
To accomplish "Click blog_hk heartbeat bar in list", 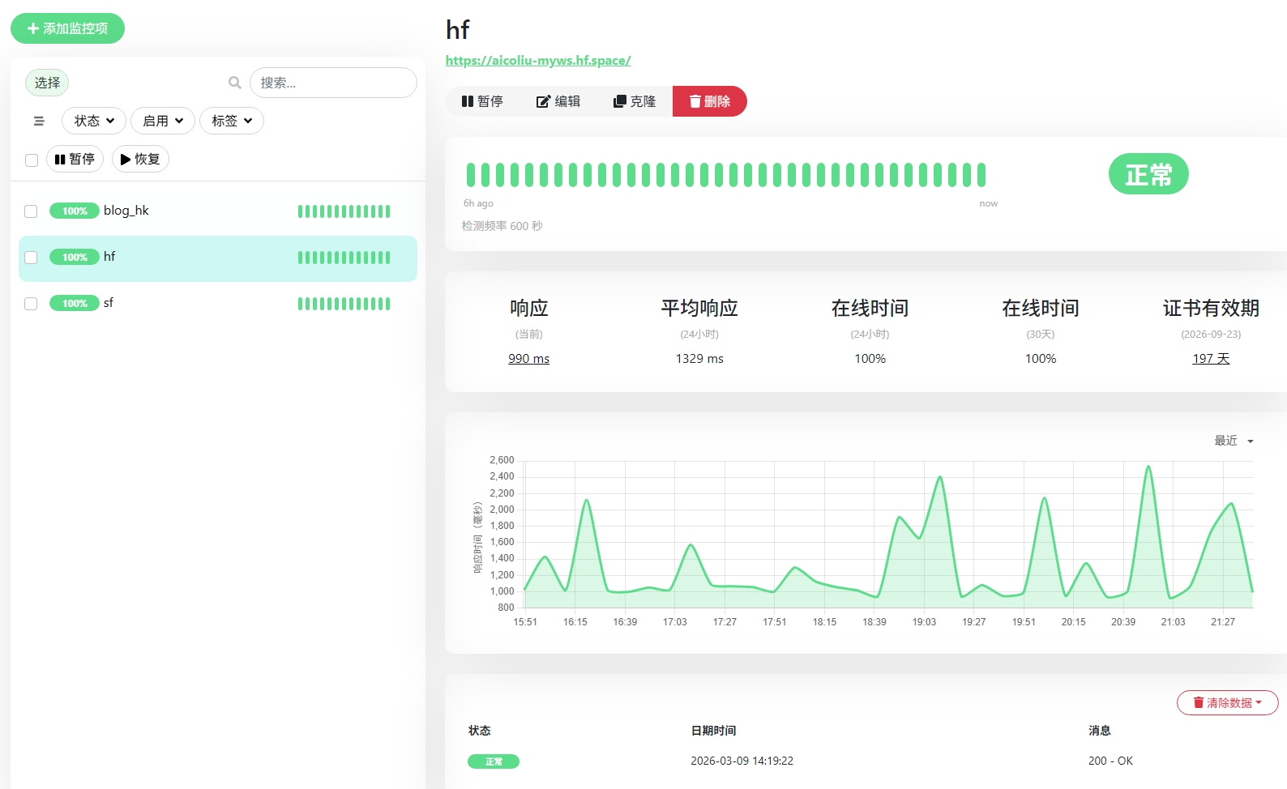I will coord(344,211).
